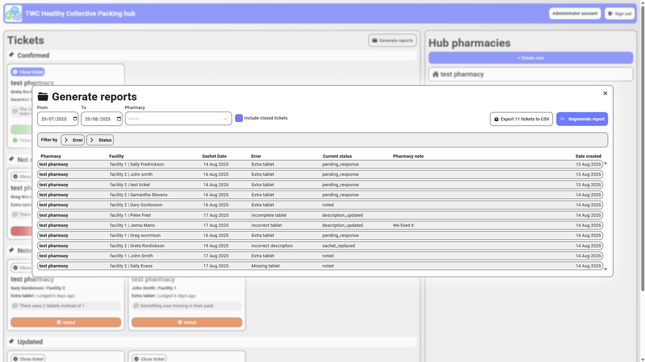Viewport: 645px width, 362px height.
Task: Select the Peter Fred row
Action: point(320,215)
